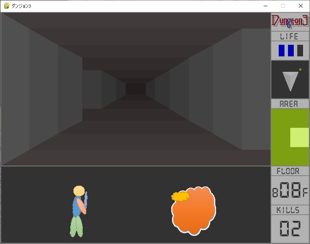Click the dark green region of the area map
This screenshot has width=310, height=244.
click(x=281, y=147)
